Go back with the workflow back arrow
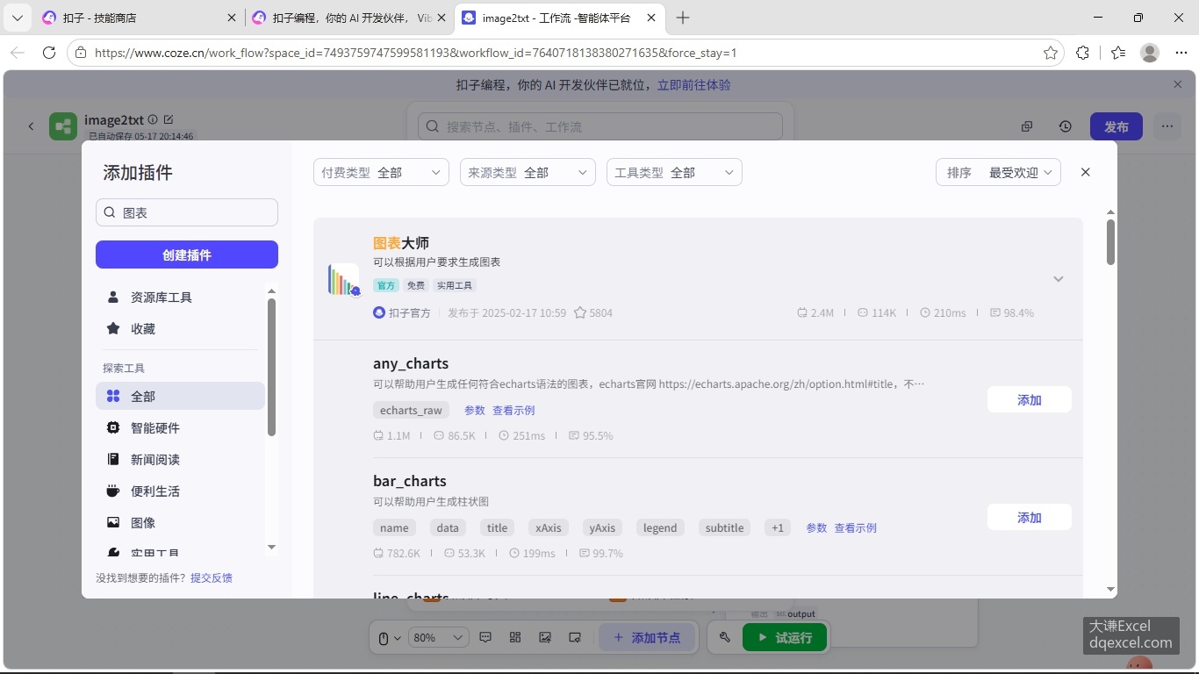 pos(31,126)
